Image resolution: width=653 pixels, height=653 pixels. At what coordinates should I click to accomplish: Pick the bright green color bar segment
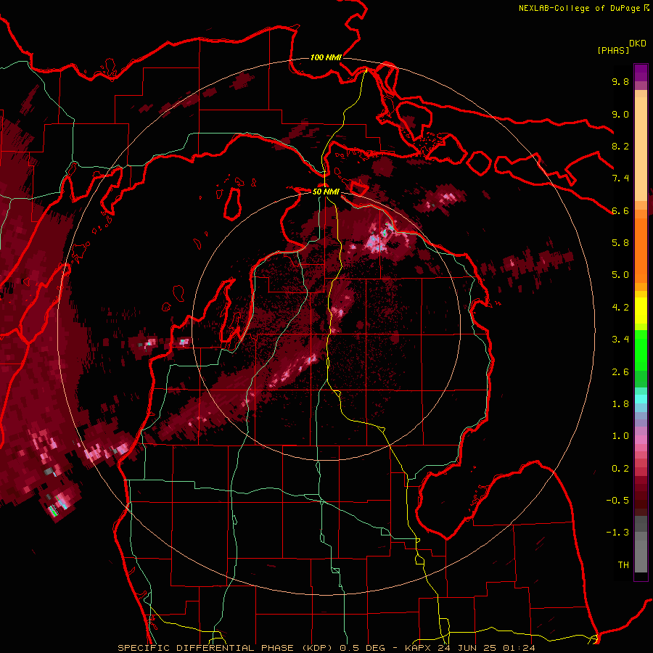click(x=641, y=350)
